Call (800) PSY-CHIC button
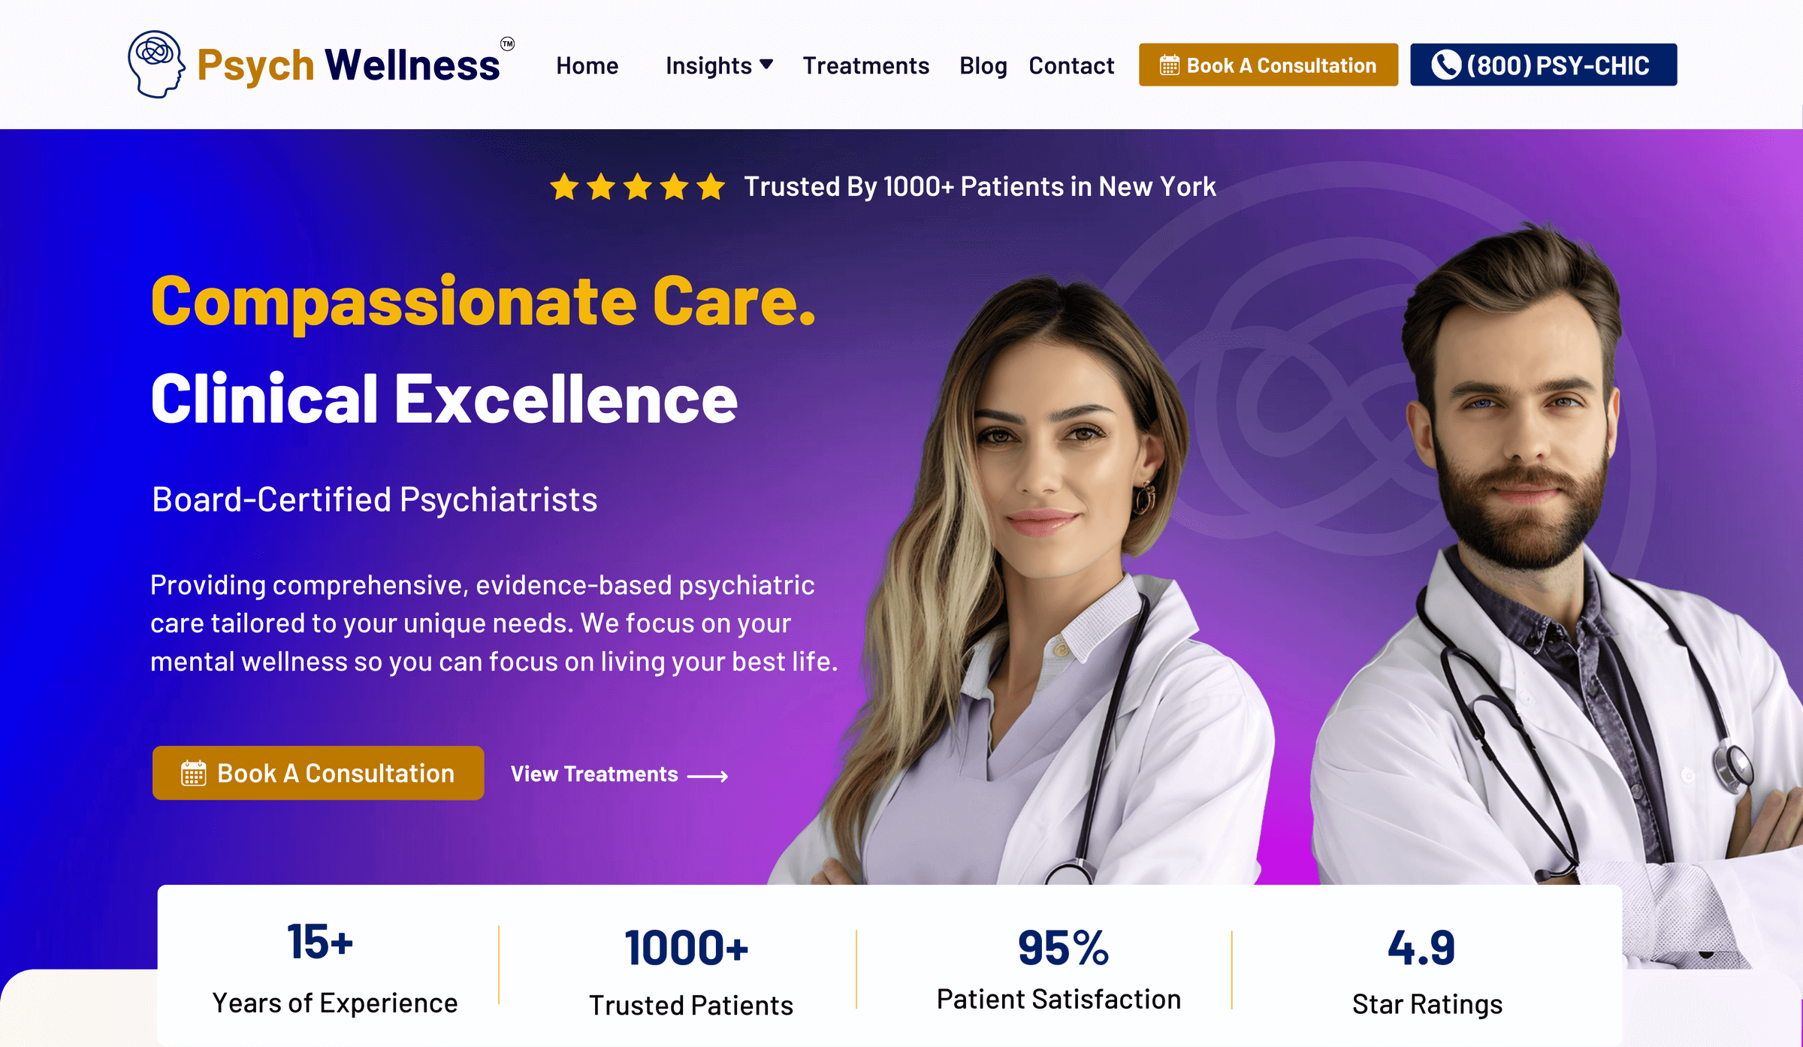This screenshot has height=1047, width=1803. pos(1543,65)
